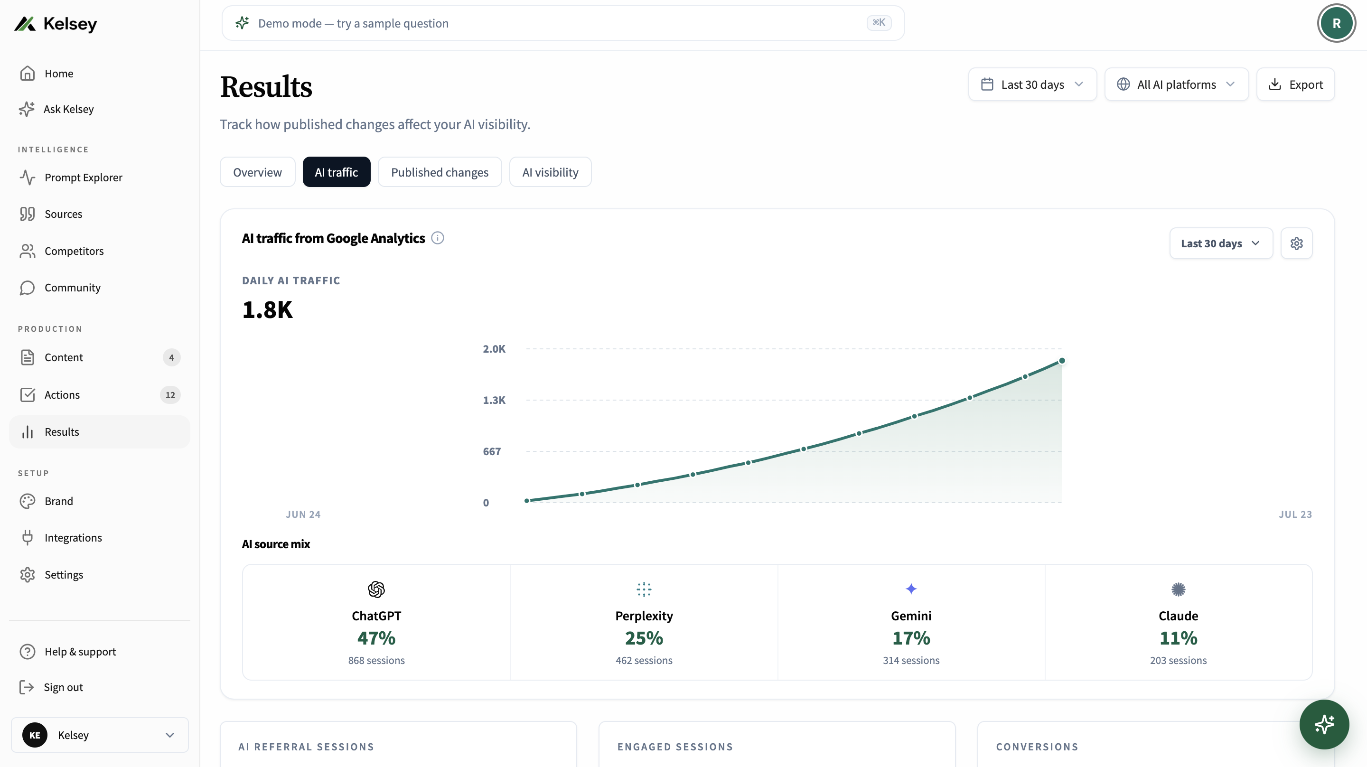Open Competitors page

coord(100,251)
